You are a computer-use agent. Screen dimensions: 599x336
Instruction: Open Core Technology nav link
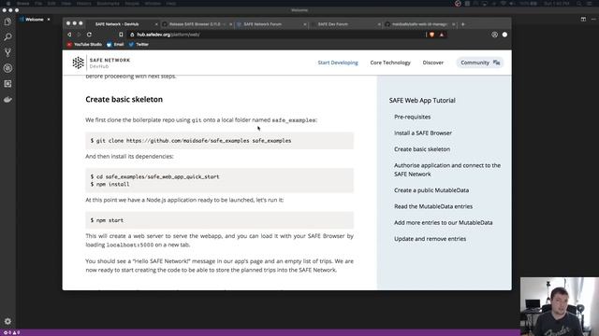390,63
